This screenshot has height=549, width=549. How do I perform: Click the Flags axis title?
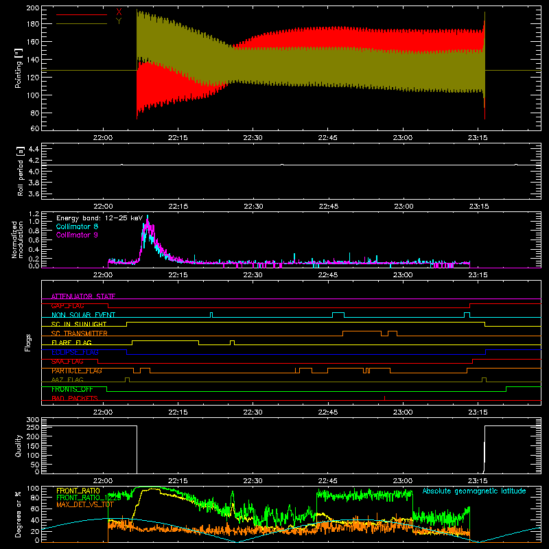click(x=28, y=342)
